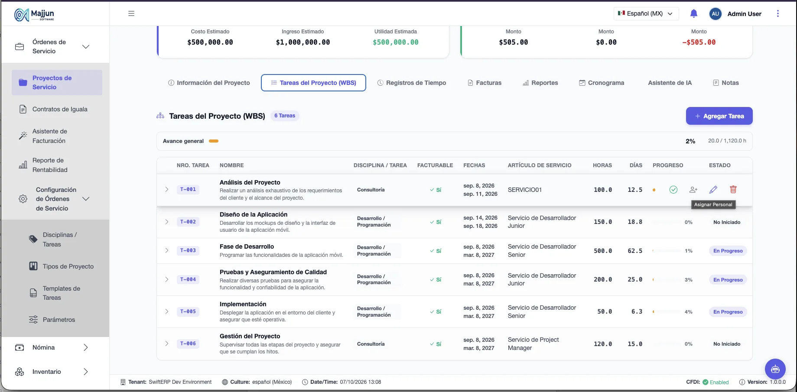The width and height of the screenshot is (797, 392).
Task: Click the Majjun Software logo
Action: (34, 15)
